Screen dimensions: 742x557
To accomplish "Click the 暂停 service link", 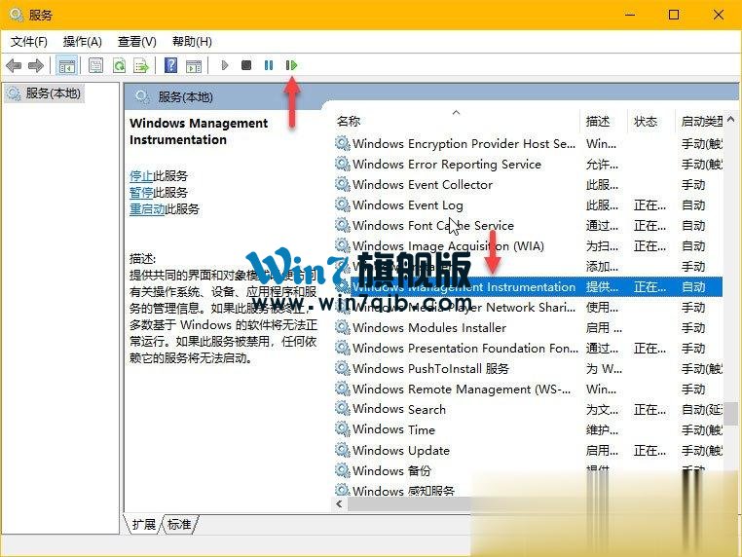I will 141,193.
